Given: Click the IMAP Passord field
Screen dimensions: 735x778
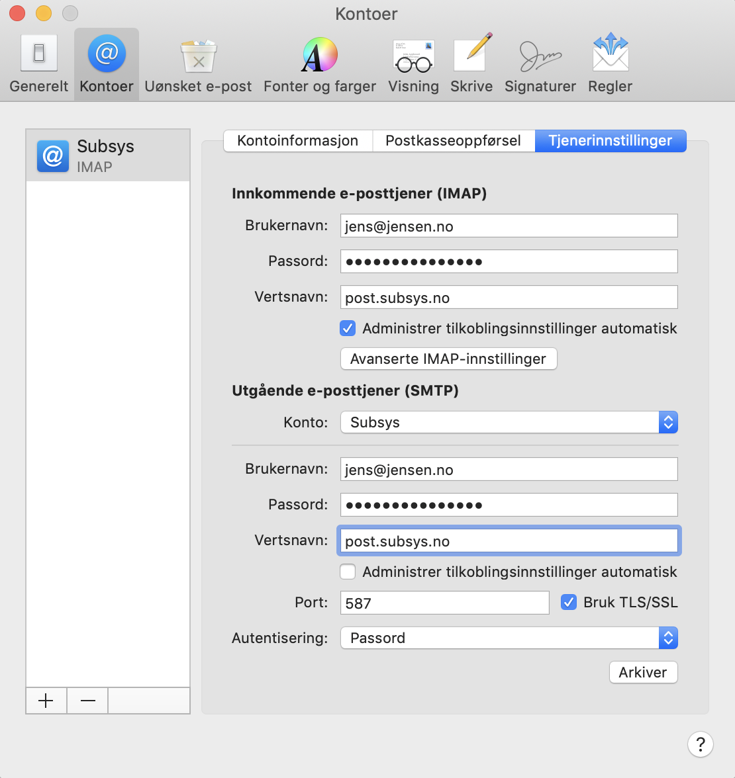Looking at the screenshot, I should point(509,261).
